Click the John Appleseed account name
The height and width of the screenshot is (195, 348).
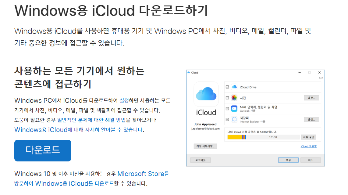[205, 124]
